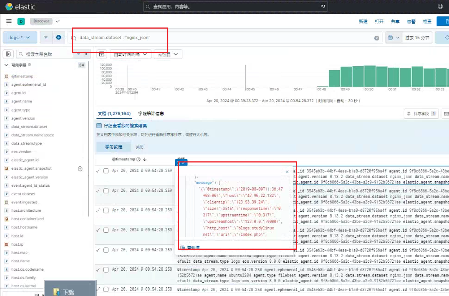This screenshot has height=296, width=449.
Task: Expand the topmost document row with its arrows icon
Action: 98,170
